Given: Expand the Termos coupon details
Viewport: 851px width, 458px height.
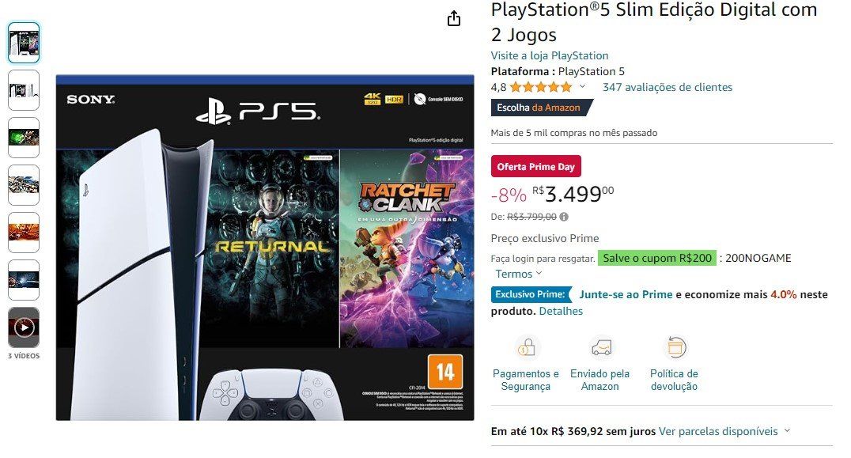Looking at the screenshot, I should click(518, 274).
